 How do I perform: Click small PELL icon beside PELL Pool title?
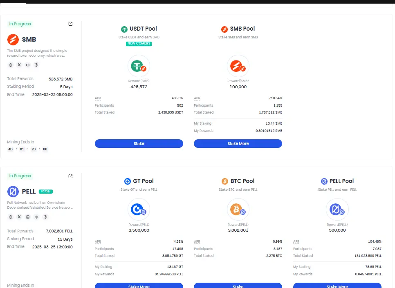324,181
